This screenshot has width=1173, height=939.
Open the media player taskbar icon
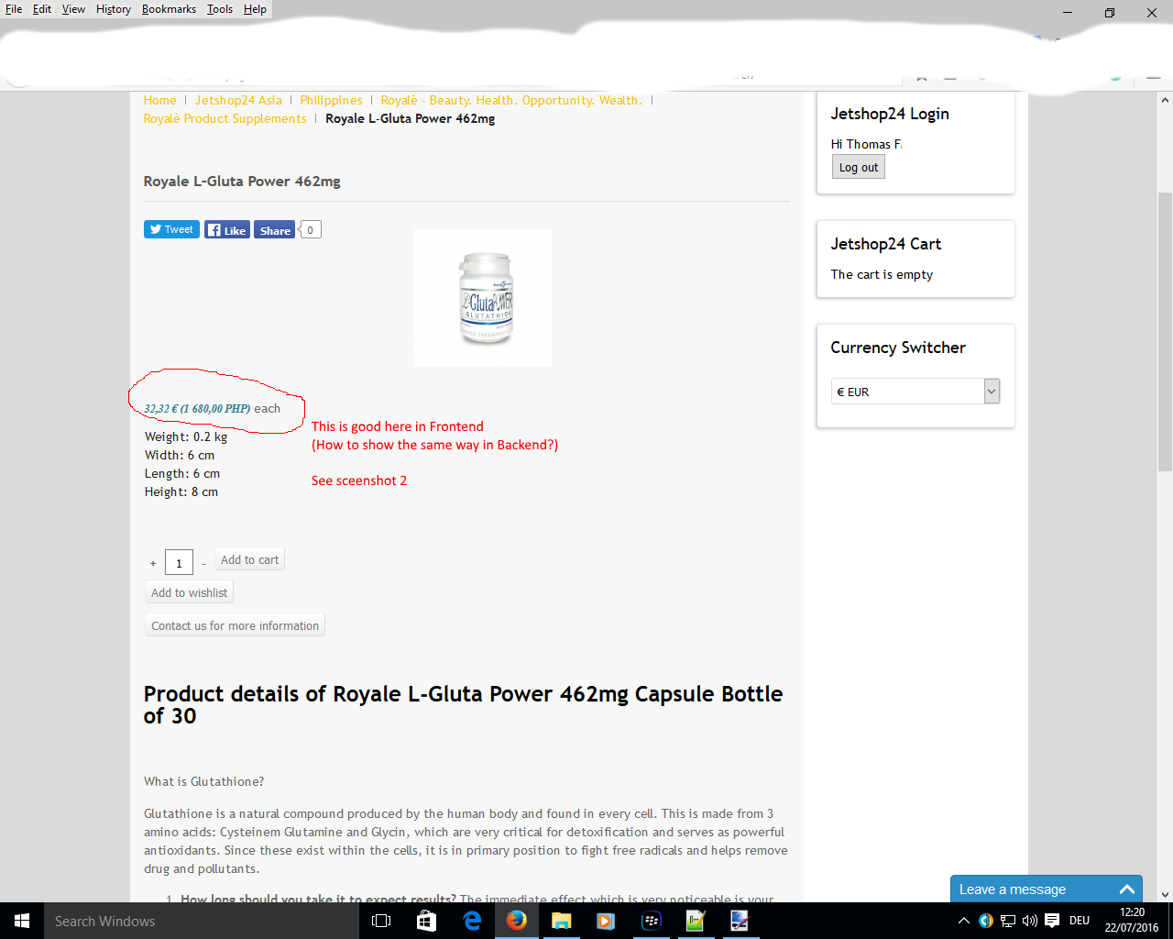(x=606, y=921)
